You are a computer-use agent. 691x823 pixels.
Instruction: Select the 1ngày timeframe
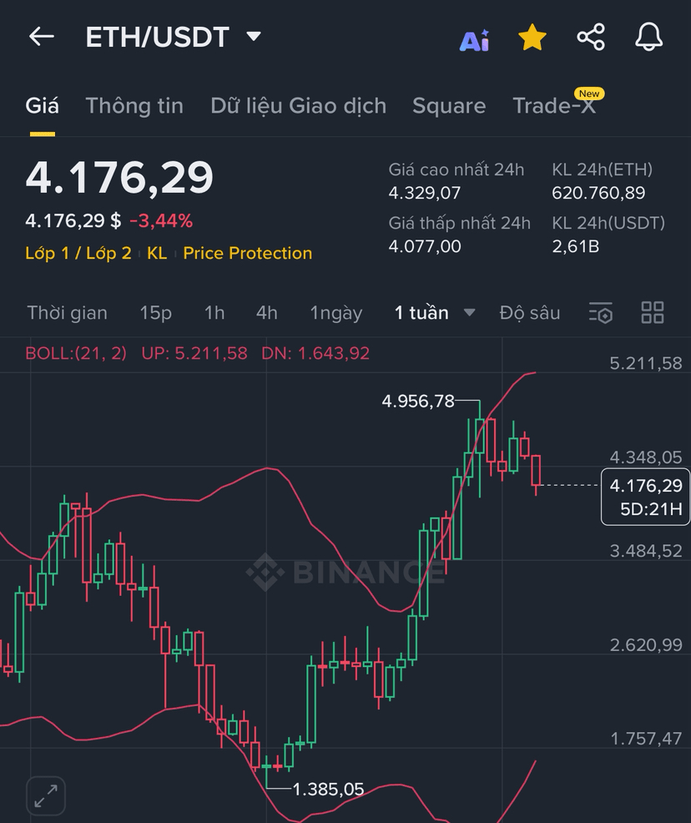(x=335, y=313)
